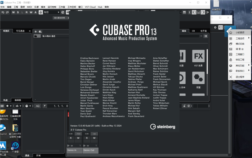The width and height of the screenshot is (252, 158).
Task: Switch to the 轨道 tab
Action: pyautogui.click(x=6, y=100)
